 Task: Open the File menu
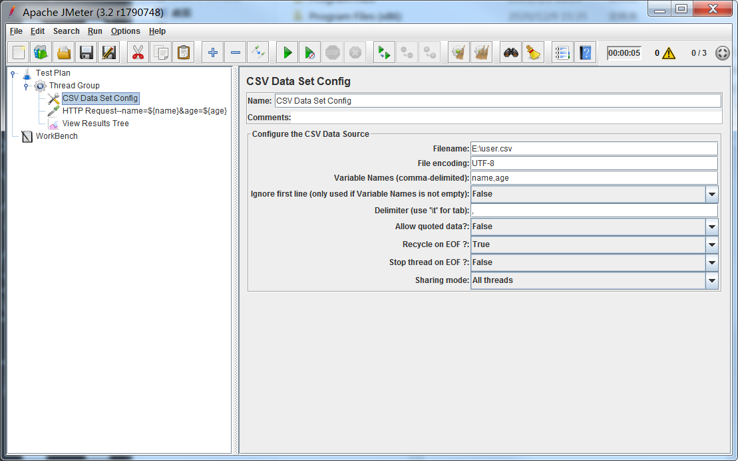click(x=16, y=31)
